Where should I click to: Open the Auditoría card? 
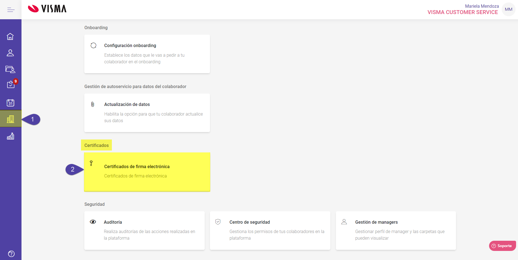144,231
